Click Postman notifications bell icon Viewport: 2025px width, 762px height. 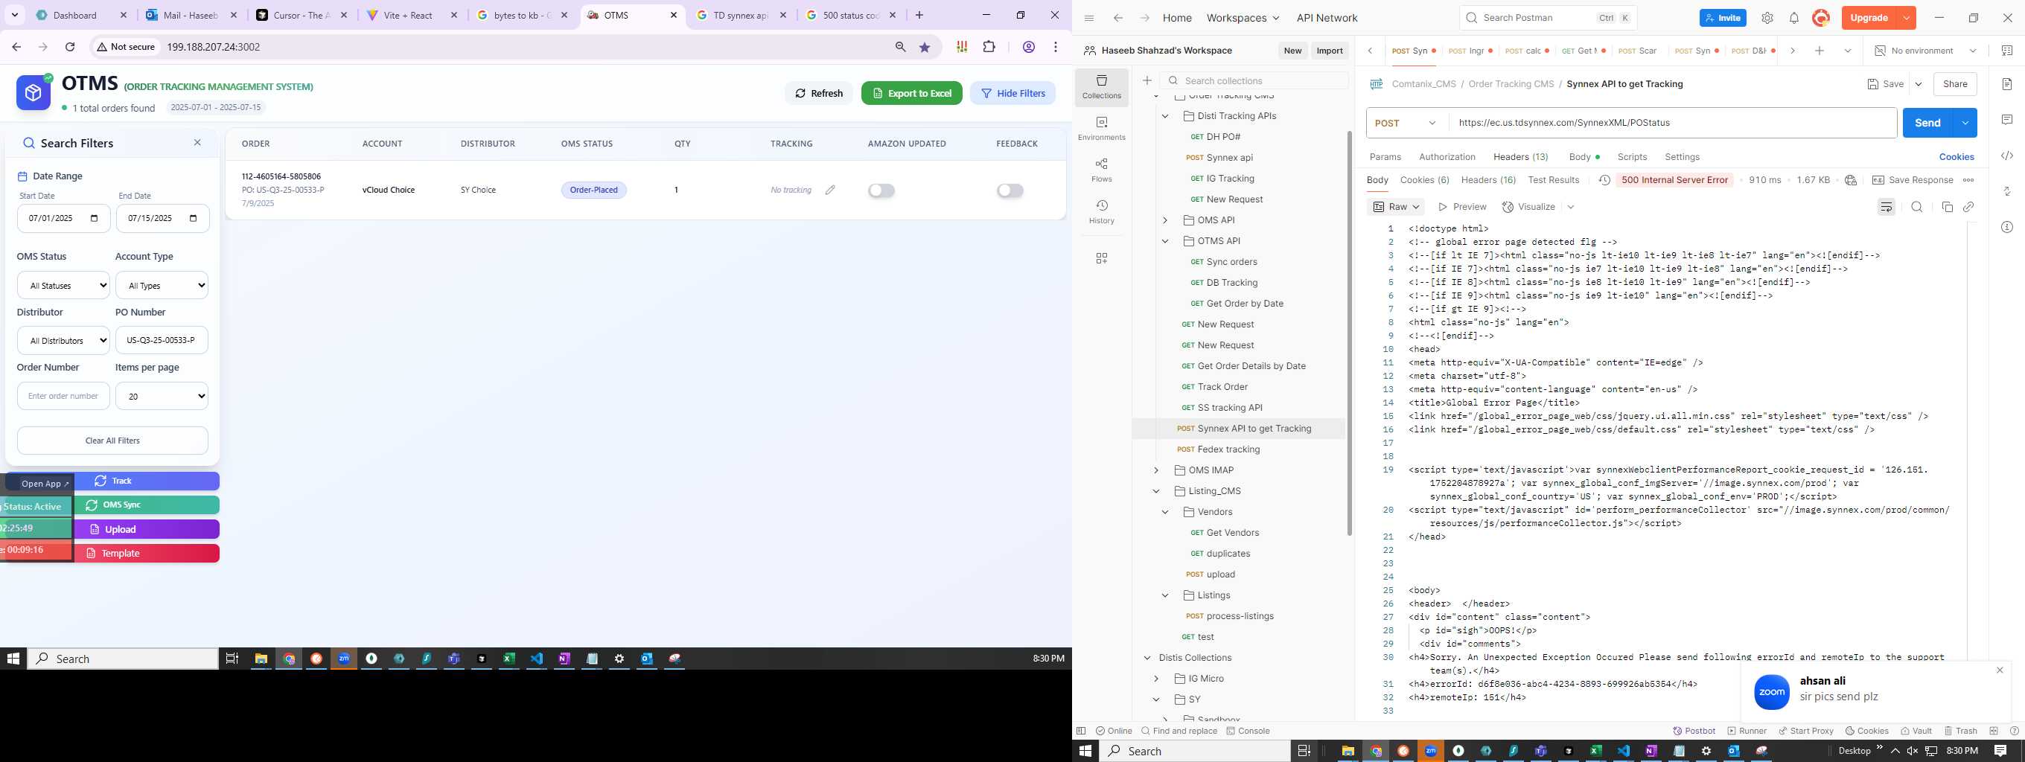(x=1794, y=18)
